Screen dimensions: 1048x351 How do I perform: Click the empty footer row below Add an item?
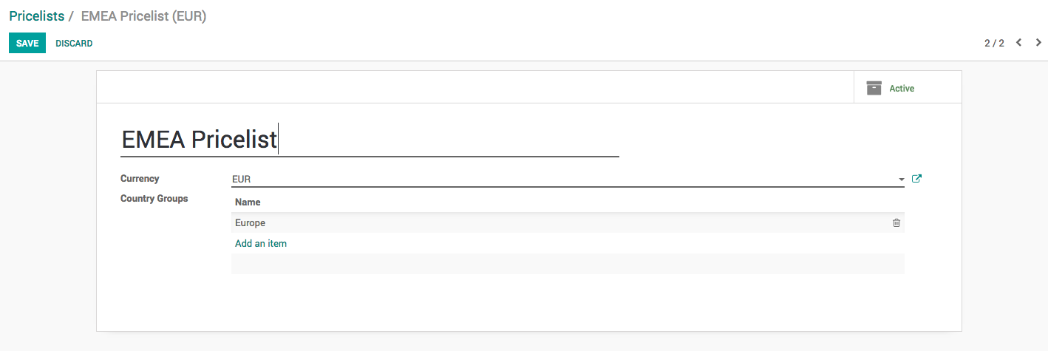[568, 264]
